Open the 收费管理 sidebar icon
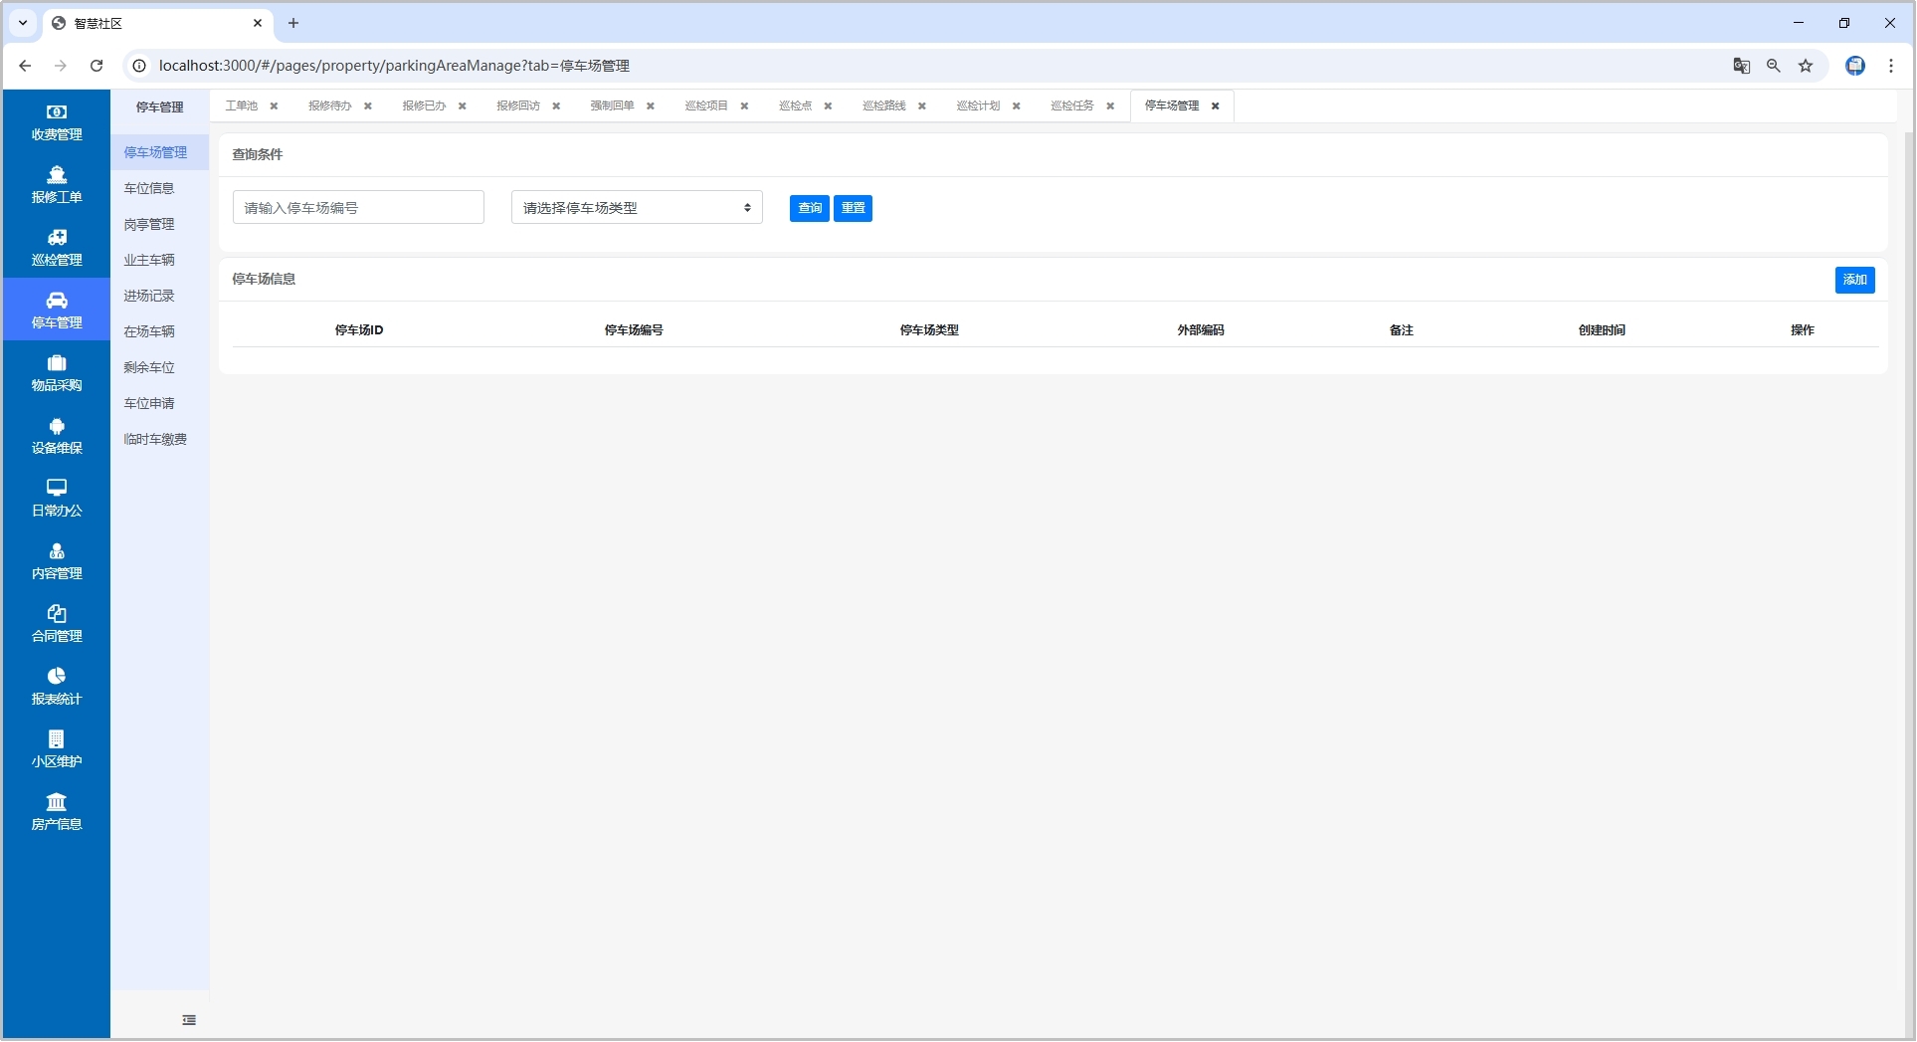1917x1042 pixels. (57, 112)
